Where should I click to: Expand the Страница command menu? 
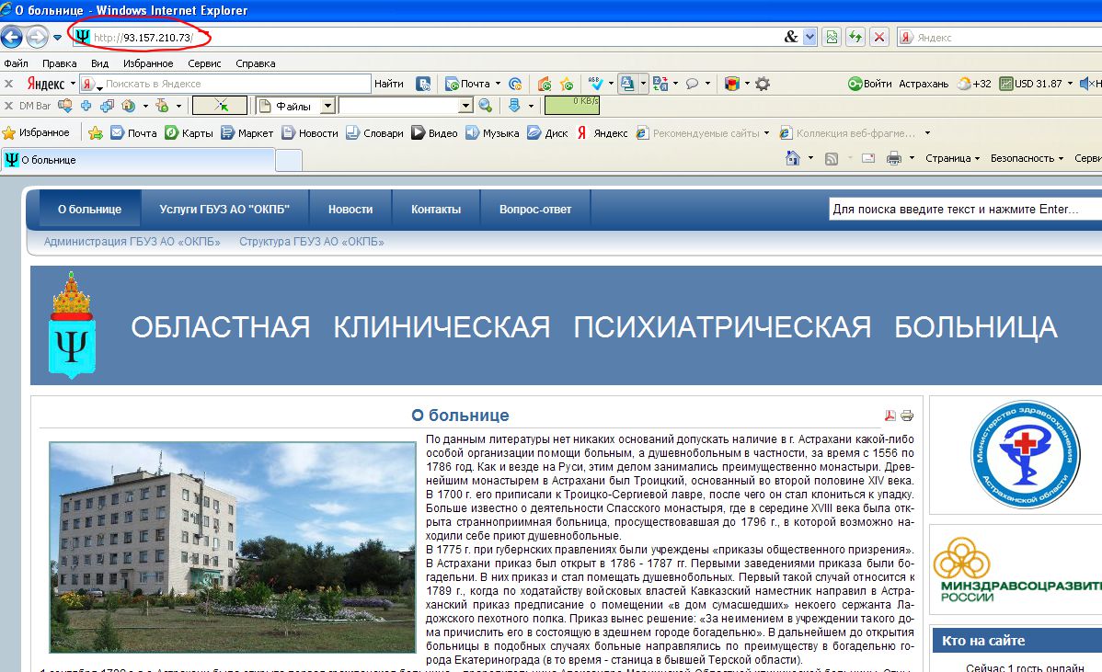[x=952, y=158]
